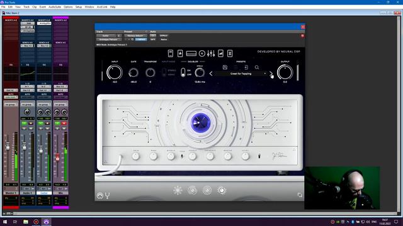This screenshot has height=226, width=403.
Task: Open File Explorer from the taskbar
Action: coord(26,222)
